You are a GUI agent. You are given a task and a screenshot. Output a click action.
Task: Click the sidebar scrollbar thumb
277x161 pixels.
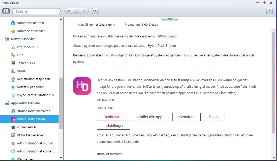[61, 103]
